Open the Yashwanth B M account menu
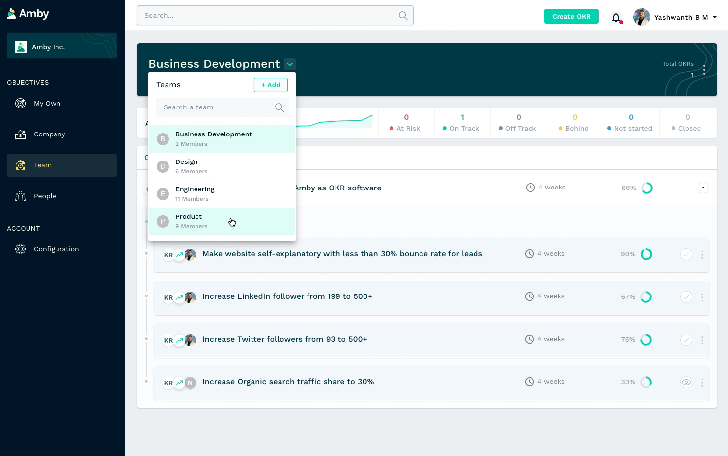 pos(675,17)
